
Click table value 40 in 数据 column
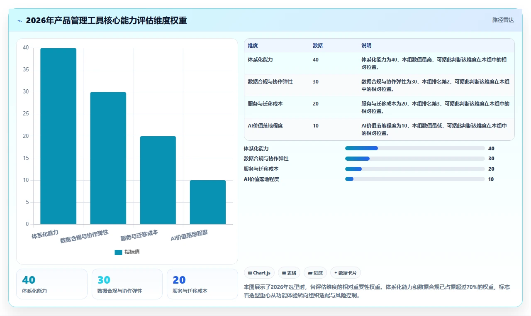pos(316,60)
